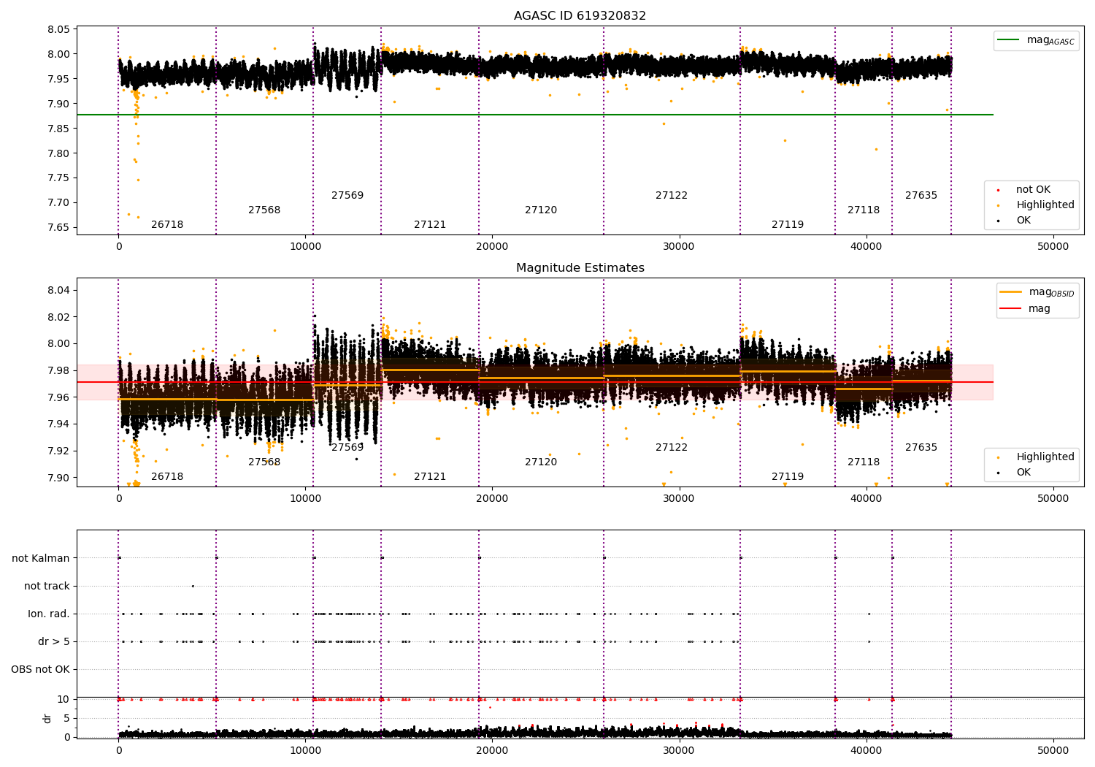Click obsid label 27120 in Magnitude Estimates plot
Screen dimensions: 1095x767
541,462
